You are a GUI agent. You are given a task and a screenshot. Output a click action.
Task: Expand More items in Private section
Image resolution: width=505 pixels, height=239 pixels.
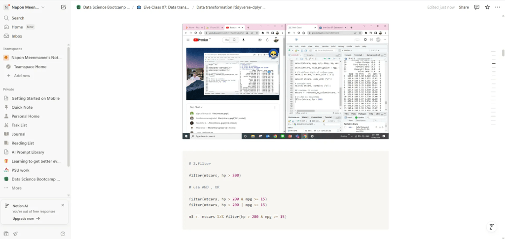click(16, 188)
